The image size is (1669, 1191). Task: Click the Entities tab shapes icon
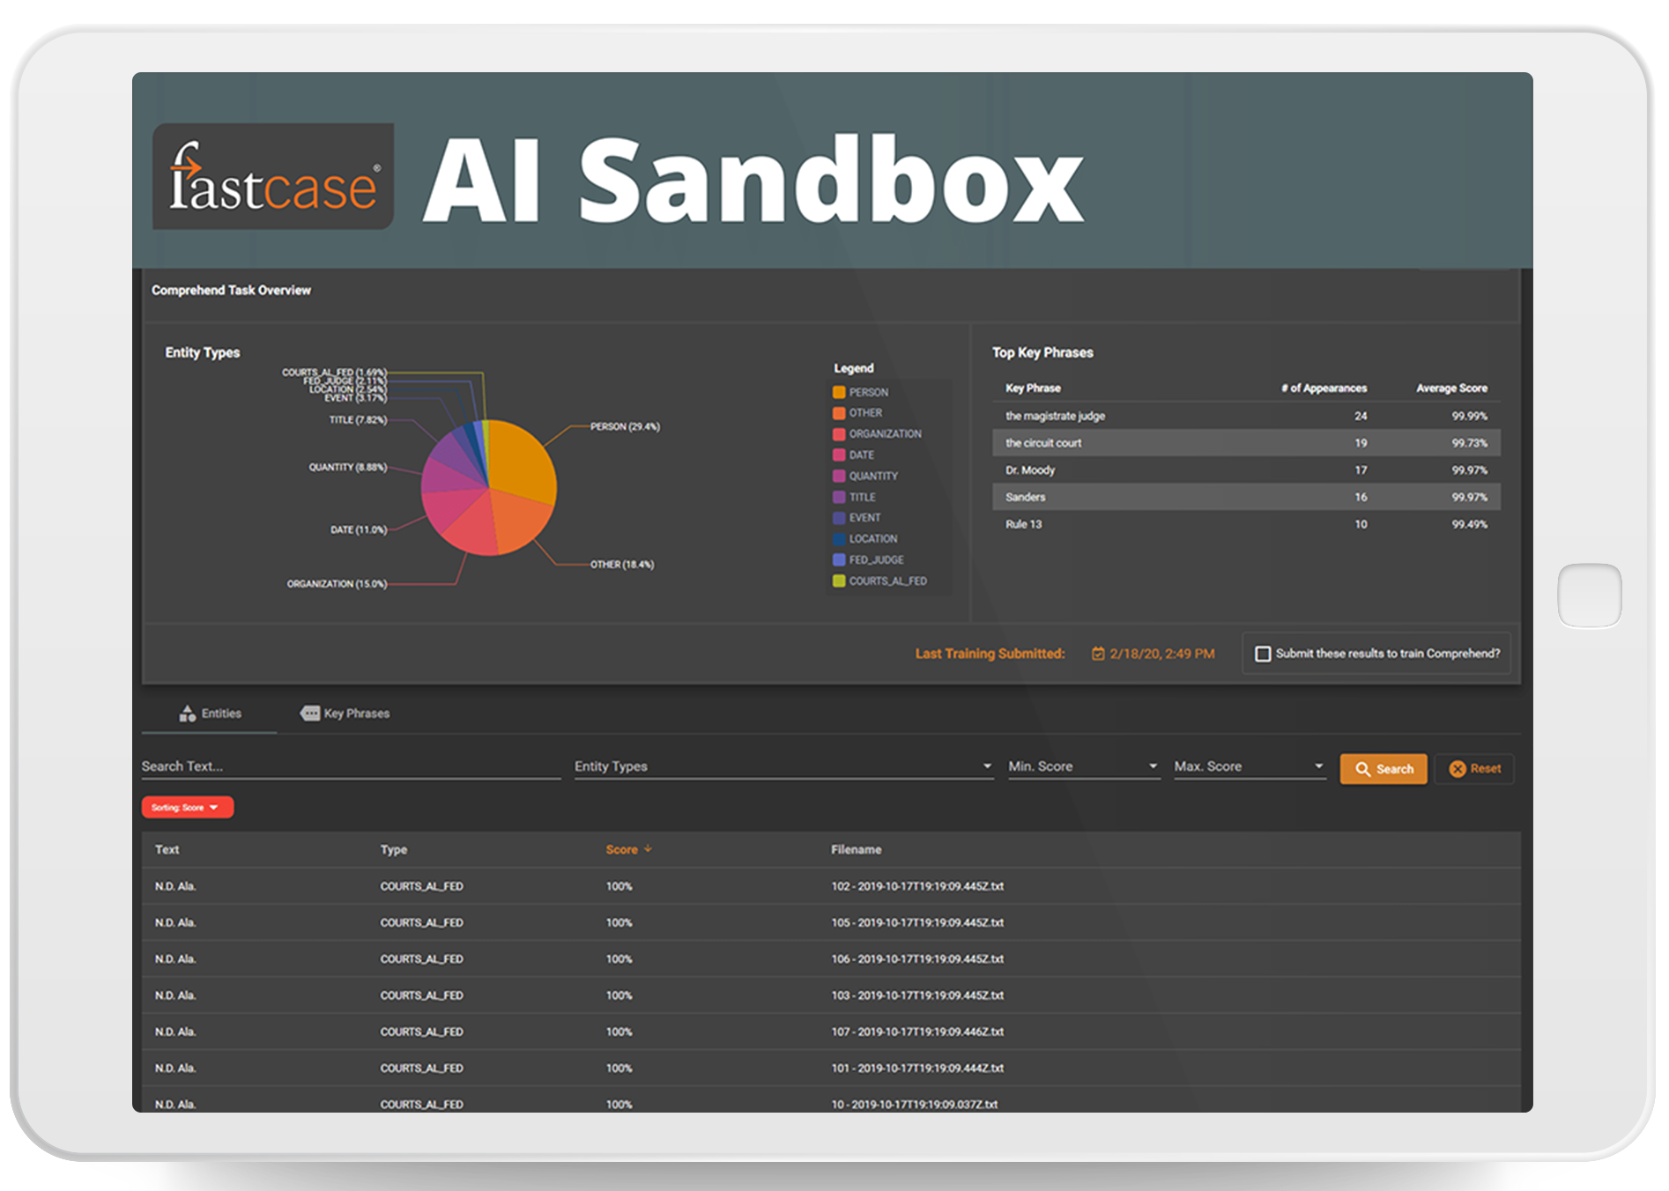(187, 714)
